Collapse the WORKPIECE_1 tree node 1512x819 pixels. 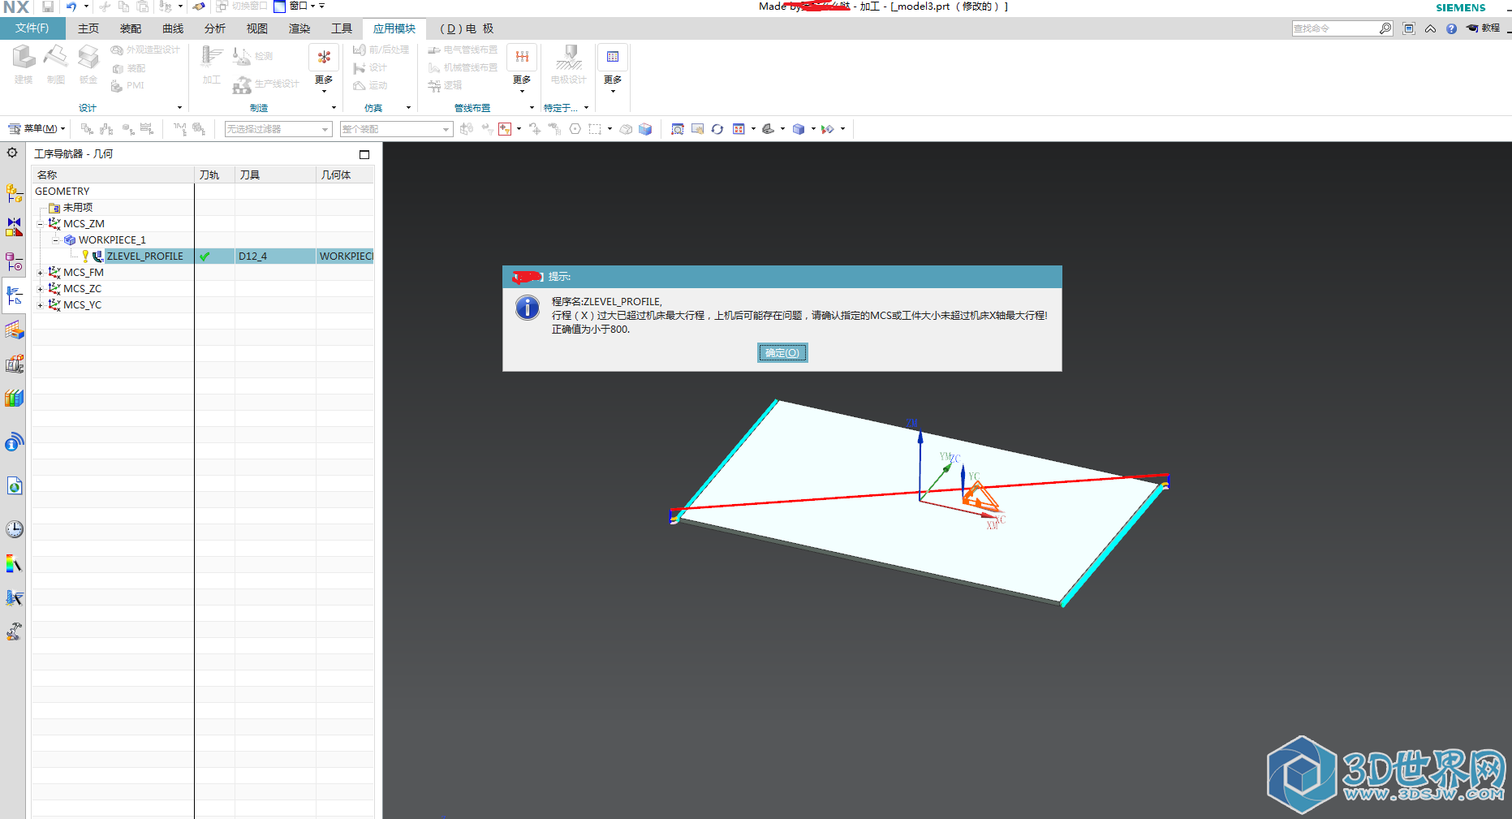(55, 240)
